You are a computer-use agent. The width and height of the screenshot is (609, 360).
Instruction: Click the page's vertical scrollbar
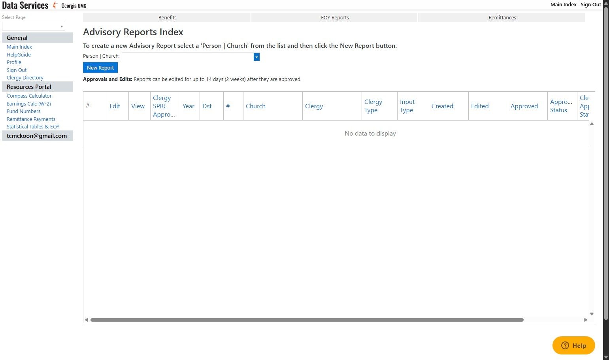(606, 164)
